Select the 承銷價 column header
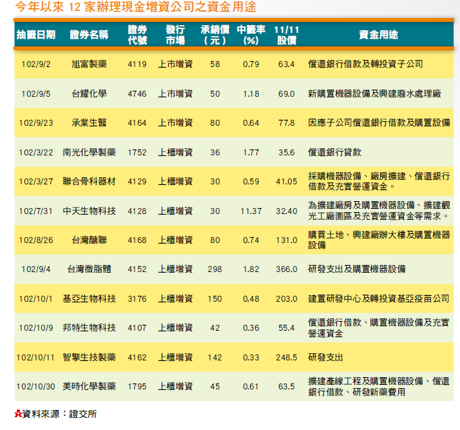This screenshot has height=430, width=460. coord(215,35)
